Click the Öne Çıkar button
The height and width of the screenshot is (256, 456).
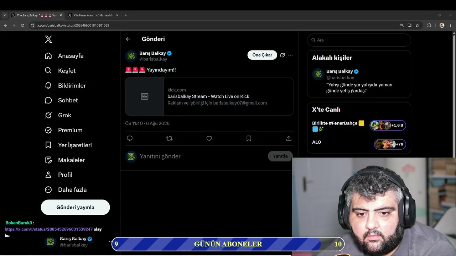point(262,55)
